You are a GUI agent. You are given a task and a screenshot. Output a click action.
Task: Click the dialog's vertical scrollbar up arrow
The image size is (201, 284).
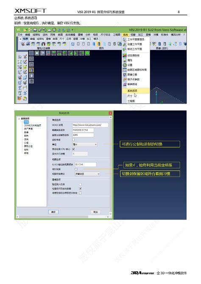pos(111,117)
